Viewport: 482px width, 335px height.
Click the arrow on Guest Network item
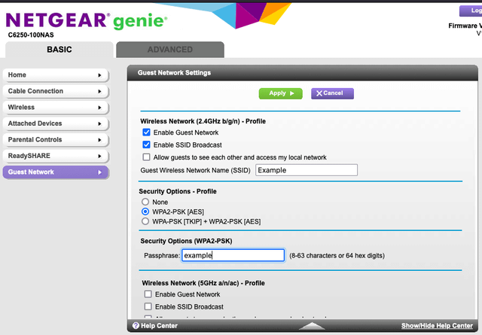point(99,172)
